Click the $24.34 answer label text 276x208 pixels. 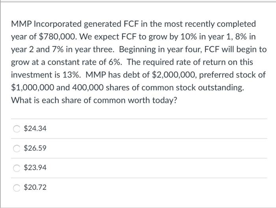[35, 128]
